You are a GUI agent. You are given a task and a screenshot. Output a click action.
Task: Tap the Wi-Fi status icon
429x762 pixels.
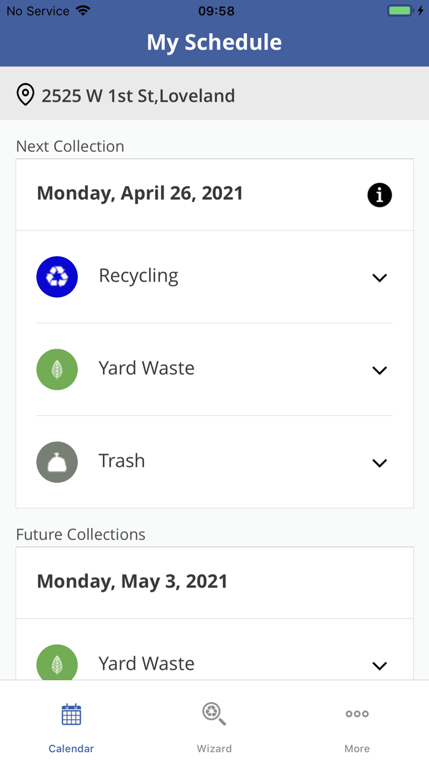click(x=82, y=10)
